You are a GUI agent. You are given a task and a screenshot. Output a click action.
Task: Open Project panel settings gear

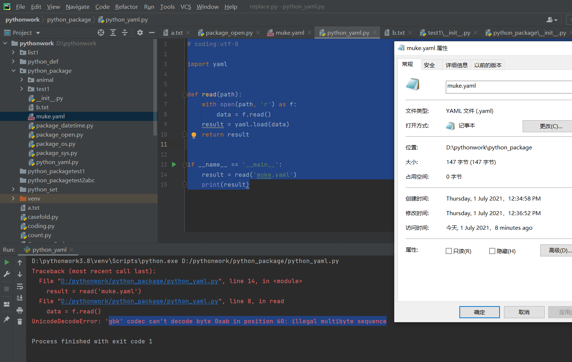click(140, 33)
